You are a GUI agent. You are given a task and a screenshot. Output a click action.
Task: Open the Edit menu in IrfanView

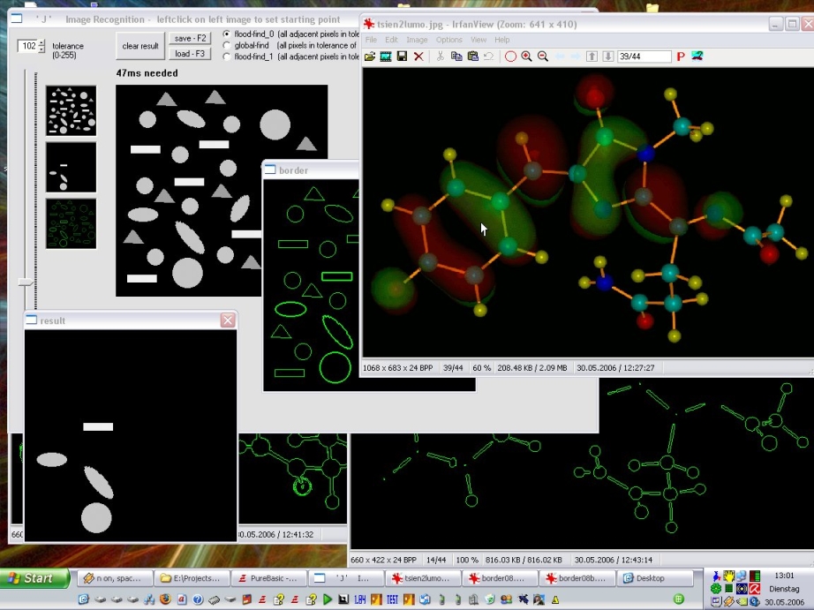coord(391,40)
